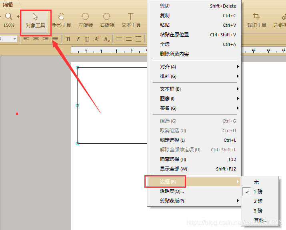This screenshot has height=230, width=286.
Task: Justify text in formatting bar
Action: [x=55, y=39]
